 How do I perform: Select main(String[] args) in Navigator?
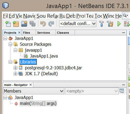pos(38,104)
